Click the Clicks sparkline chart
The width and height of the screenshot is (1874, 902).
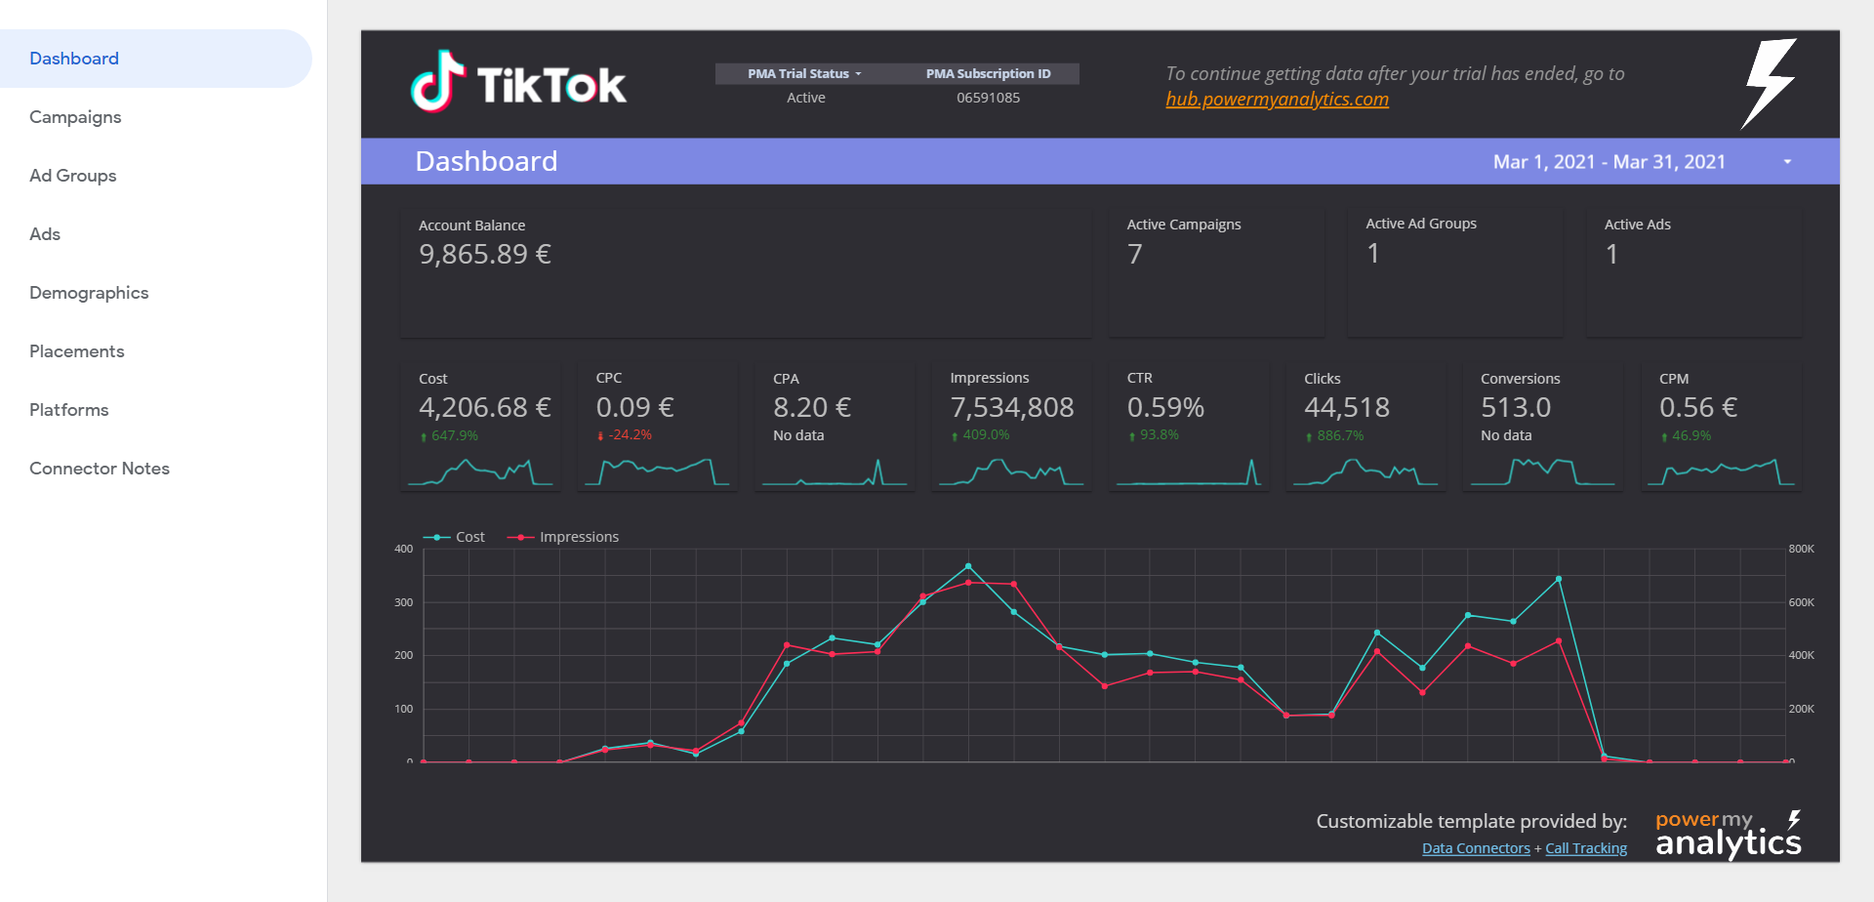1365,471
